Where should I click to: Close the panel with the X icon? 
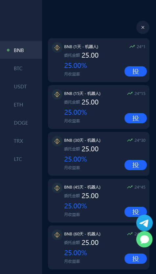click(x=143, y=27)
